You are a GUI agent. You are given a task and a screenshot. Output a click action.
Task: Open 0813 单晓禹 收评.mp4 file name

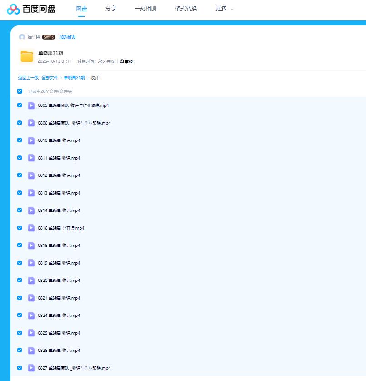[59, 193]
